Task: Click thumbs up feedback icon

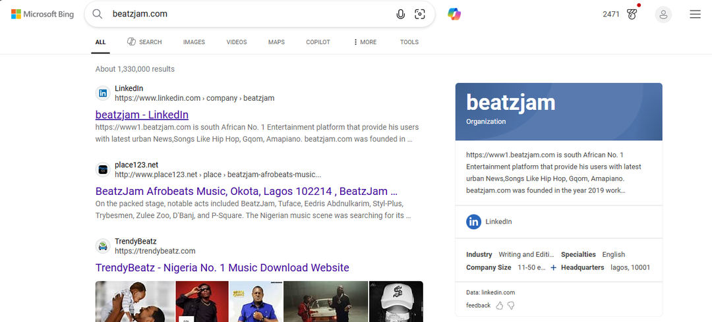Action: point(499,306)
